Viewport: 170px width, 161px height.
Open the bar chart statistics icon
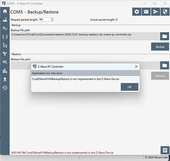click(x=5, y=71)
